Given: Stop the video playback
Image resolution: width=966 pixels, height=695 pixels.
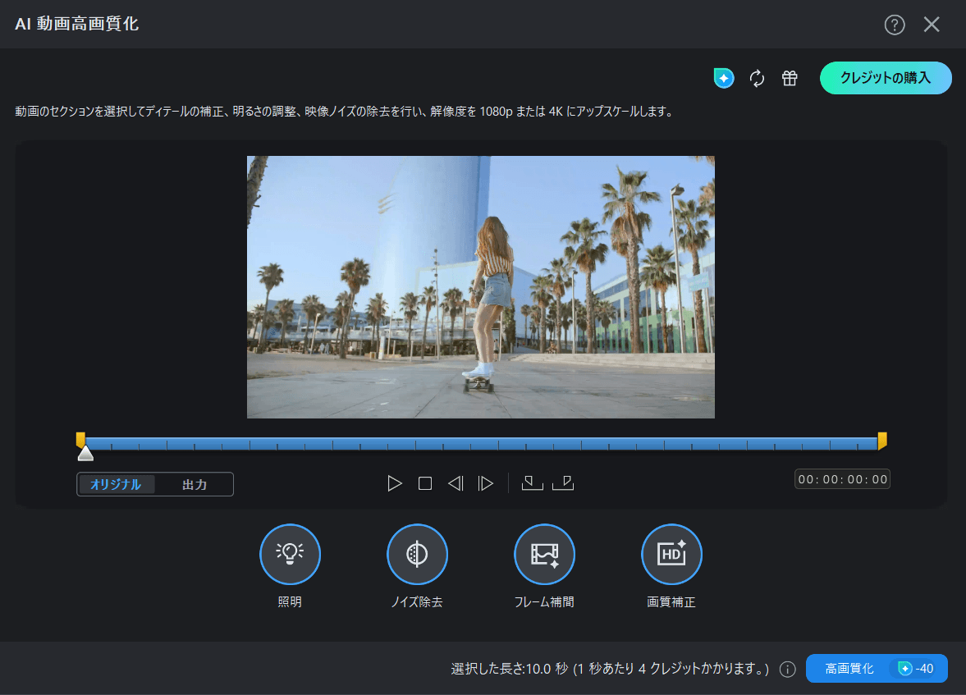Looking at the screenshot, I should (x=425, y=483).
